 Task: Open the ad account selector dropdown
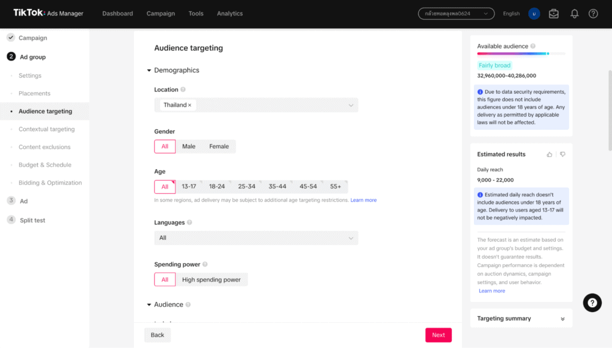coord(456,14)
